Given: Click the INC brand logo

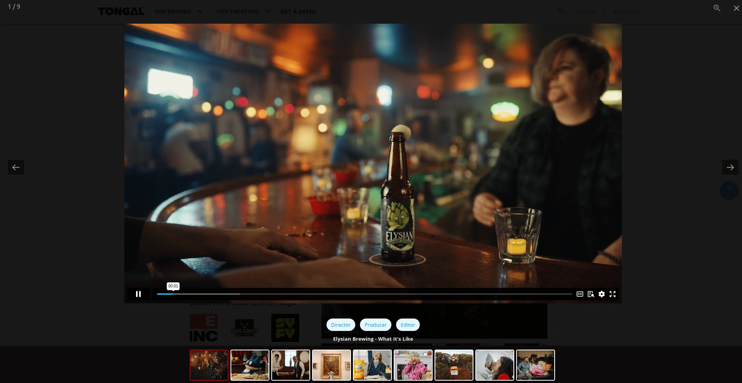Looking at the screenshot, I should click(x=204, y=328).
